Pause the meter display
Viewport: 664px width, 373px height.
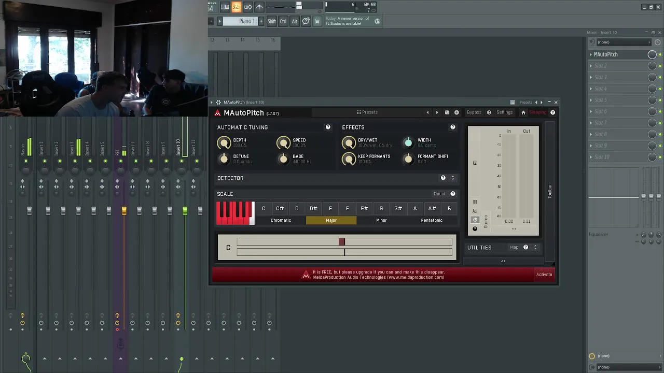[475, 202]
